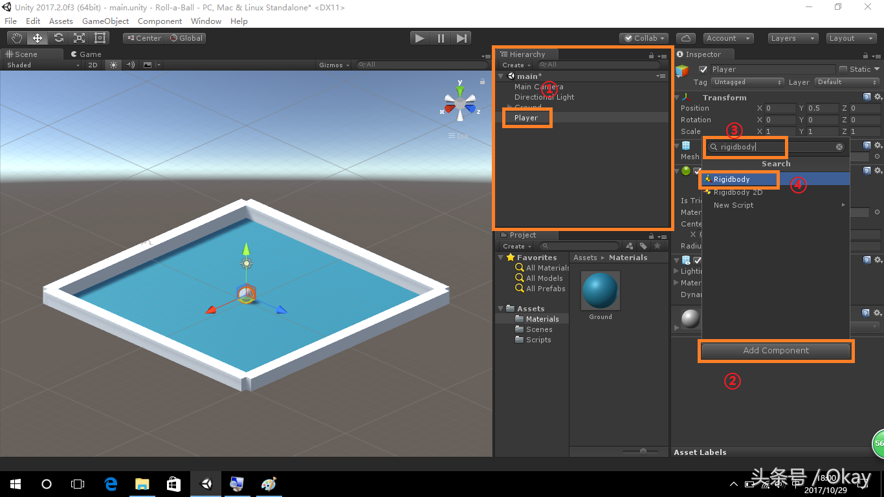The height and width of the screenshot is (497, 884).
Task: Click the Add Component button
Action: point(776,351)
